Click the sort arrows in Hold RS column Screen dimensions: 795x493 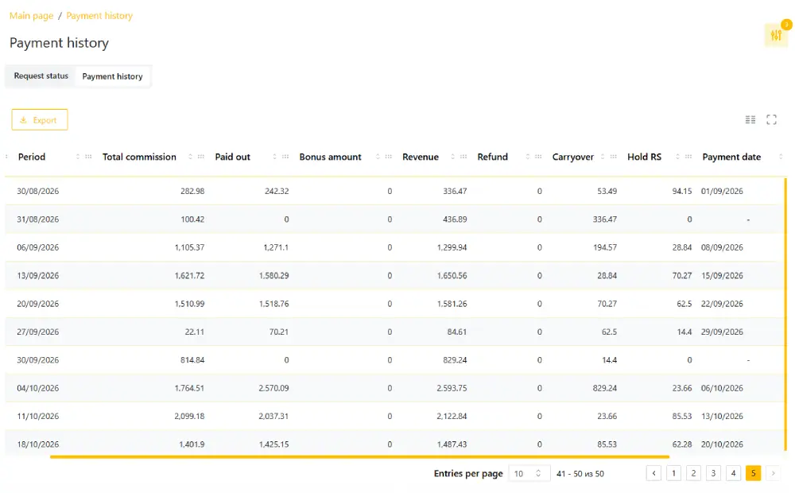point(678,157)
